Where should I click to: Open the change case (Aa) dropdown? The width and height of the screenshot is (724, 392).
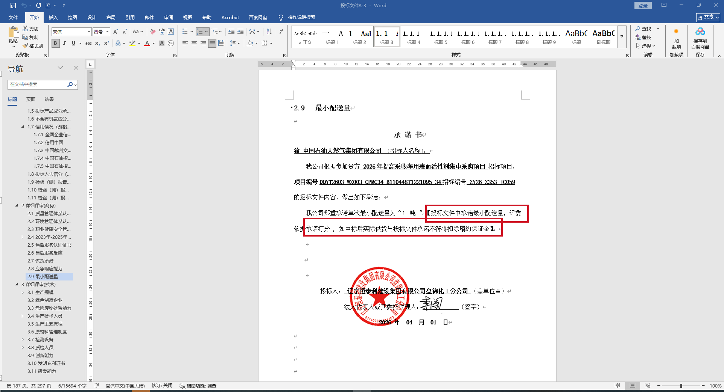click(x=138, y=32)
